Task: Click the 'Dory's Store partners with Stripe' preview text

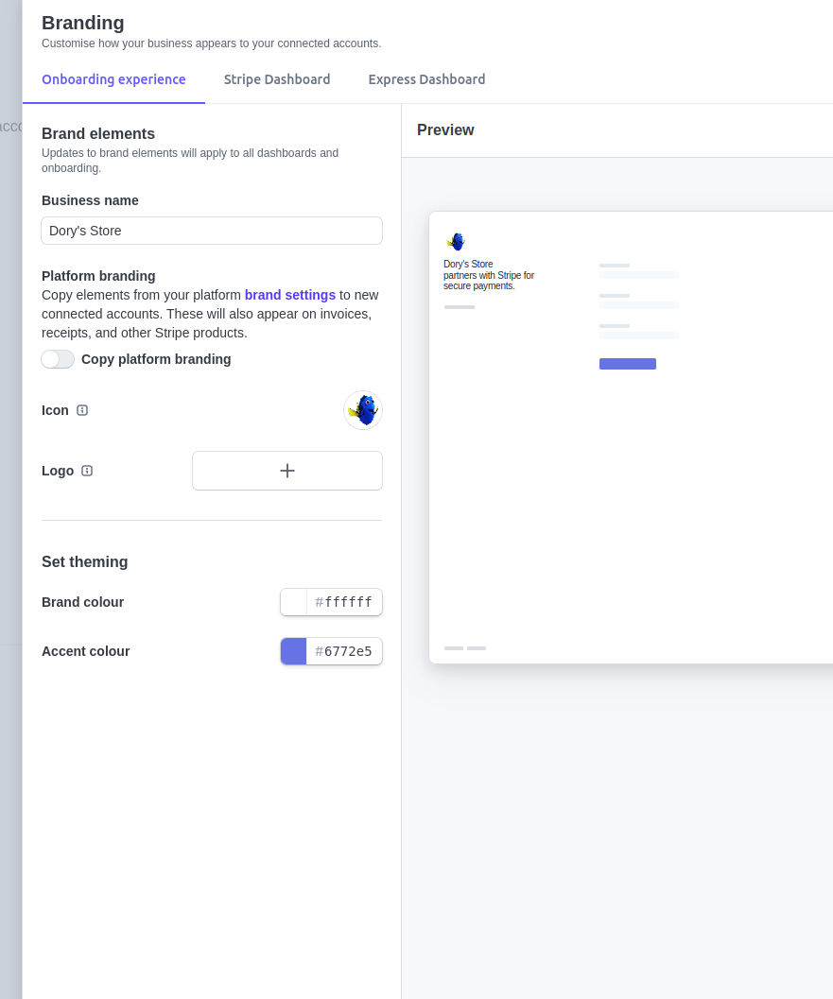Action: (489, 275)
